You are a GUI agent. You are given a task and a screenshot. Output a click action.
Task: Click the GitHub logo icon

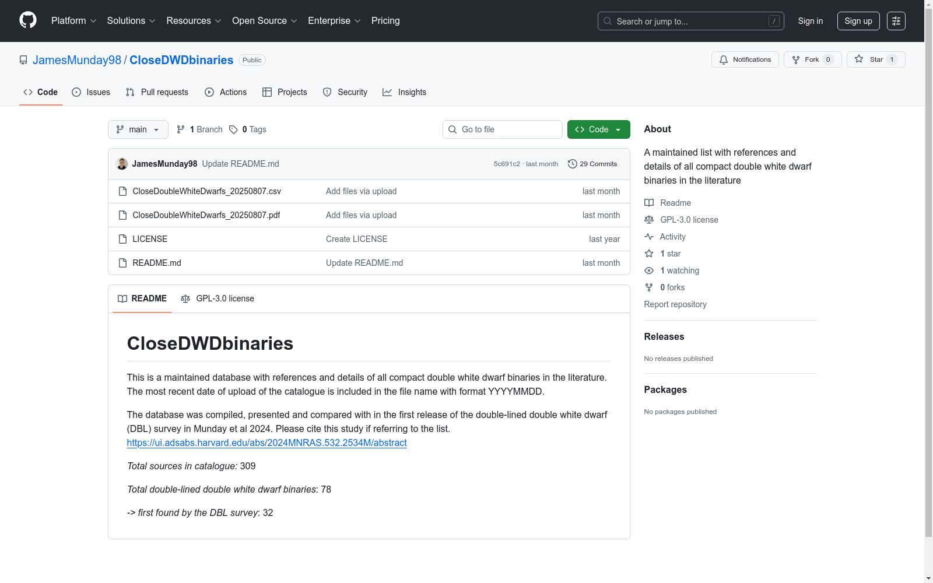[28, 20]
